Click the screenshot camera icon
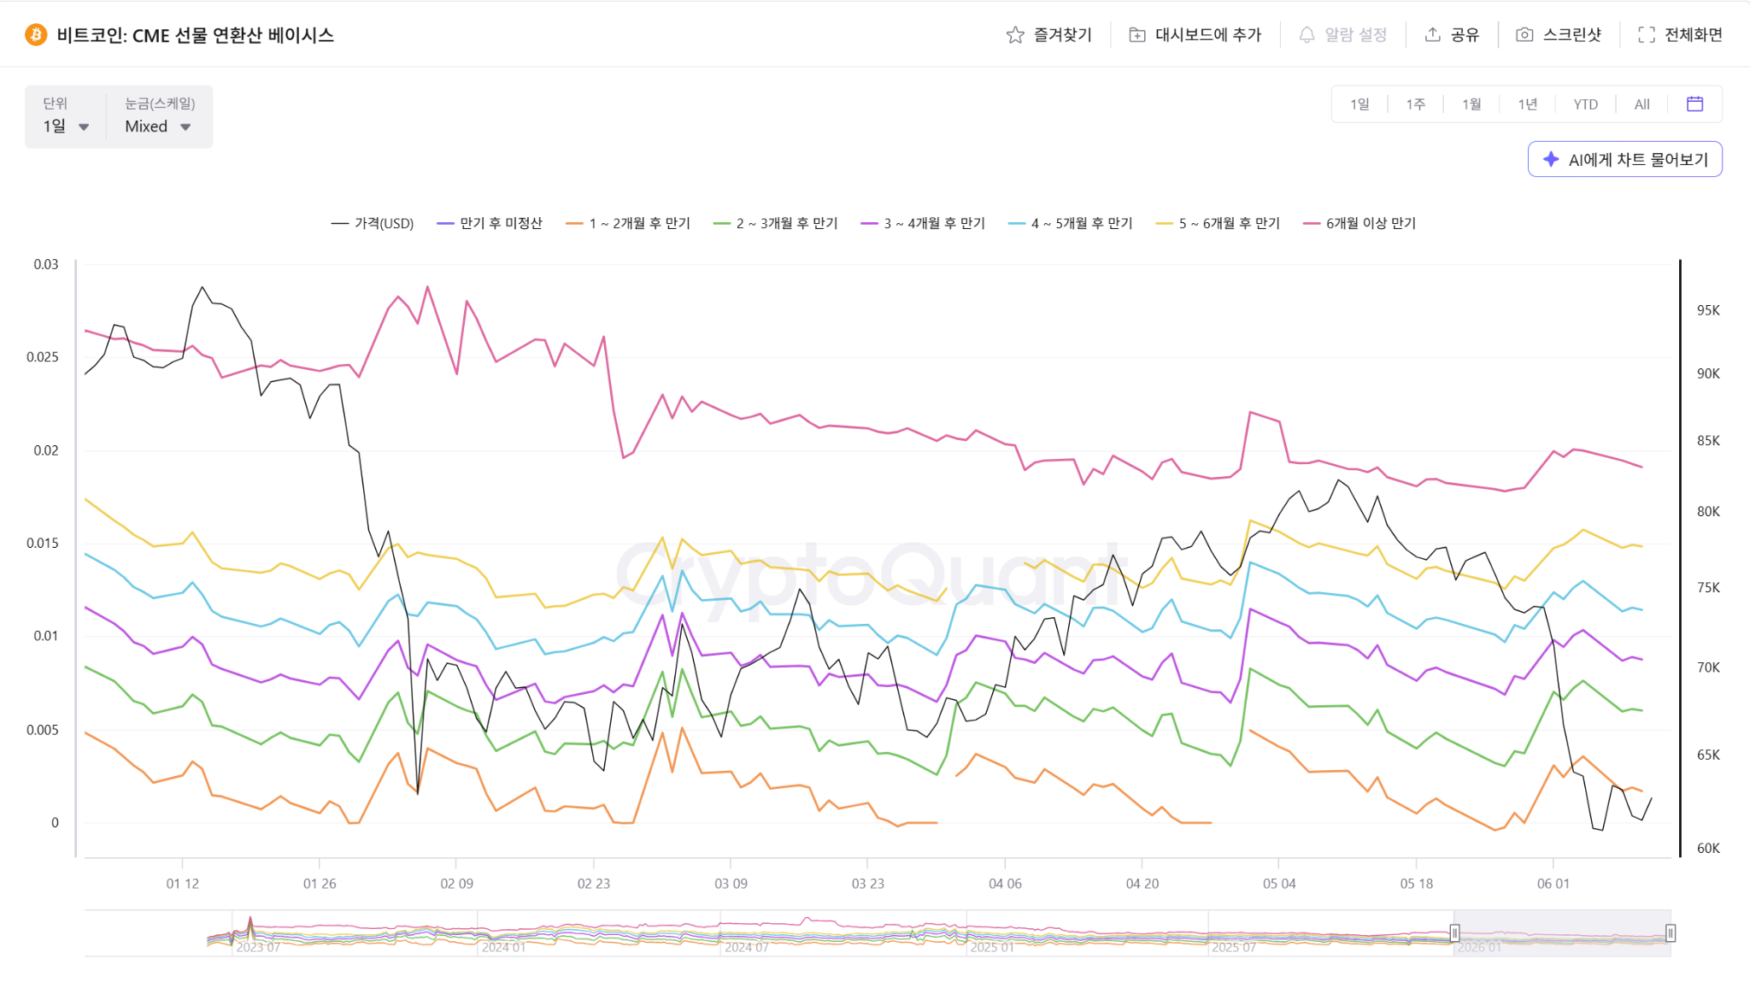 pos(1524,35)
